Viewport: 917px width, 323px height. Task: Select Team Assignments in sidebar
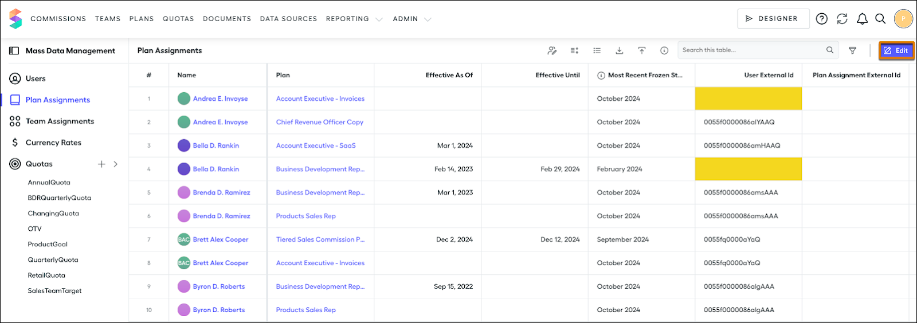click(x=60, y=121)
